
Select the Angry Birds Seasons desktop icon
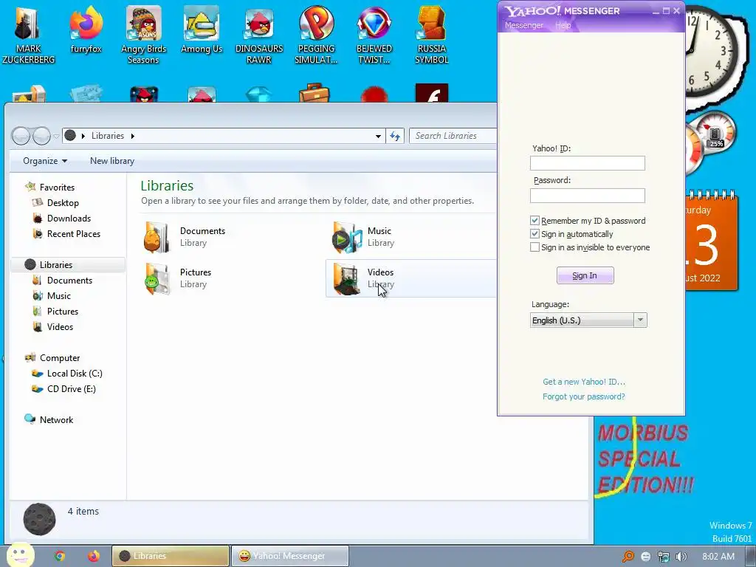click(x=143, y=35)
